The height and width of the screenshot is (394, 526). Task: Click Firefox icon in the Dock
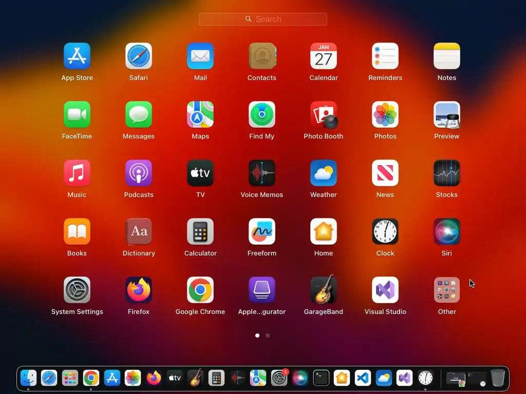(154, 378)
